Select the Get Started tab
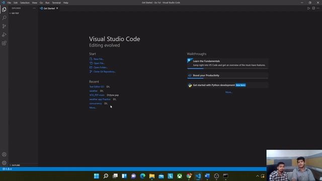Image resolution: width=322 pixels, height=181 pixels. point(49,9)
